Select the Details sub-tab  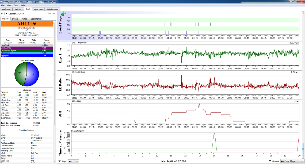coord(5,19)
